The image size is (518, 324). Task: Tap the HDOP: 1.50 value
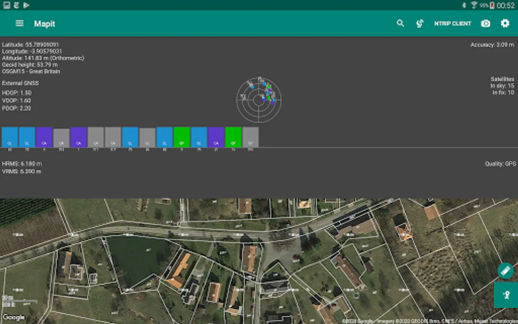(x=17, y=93)
